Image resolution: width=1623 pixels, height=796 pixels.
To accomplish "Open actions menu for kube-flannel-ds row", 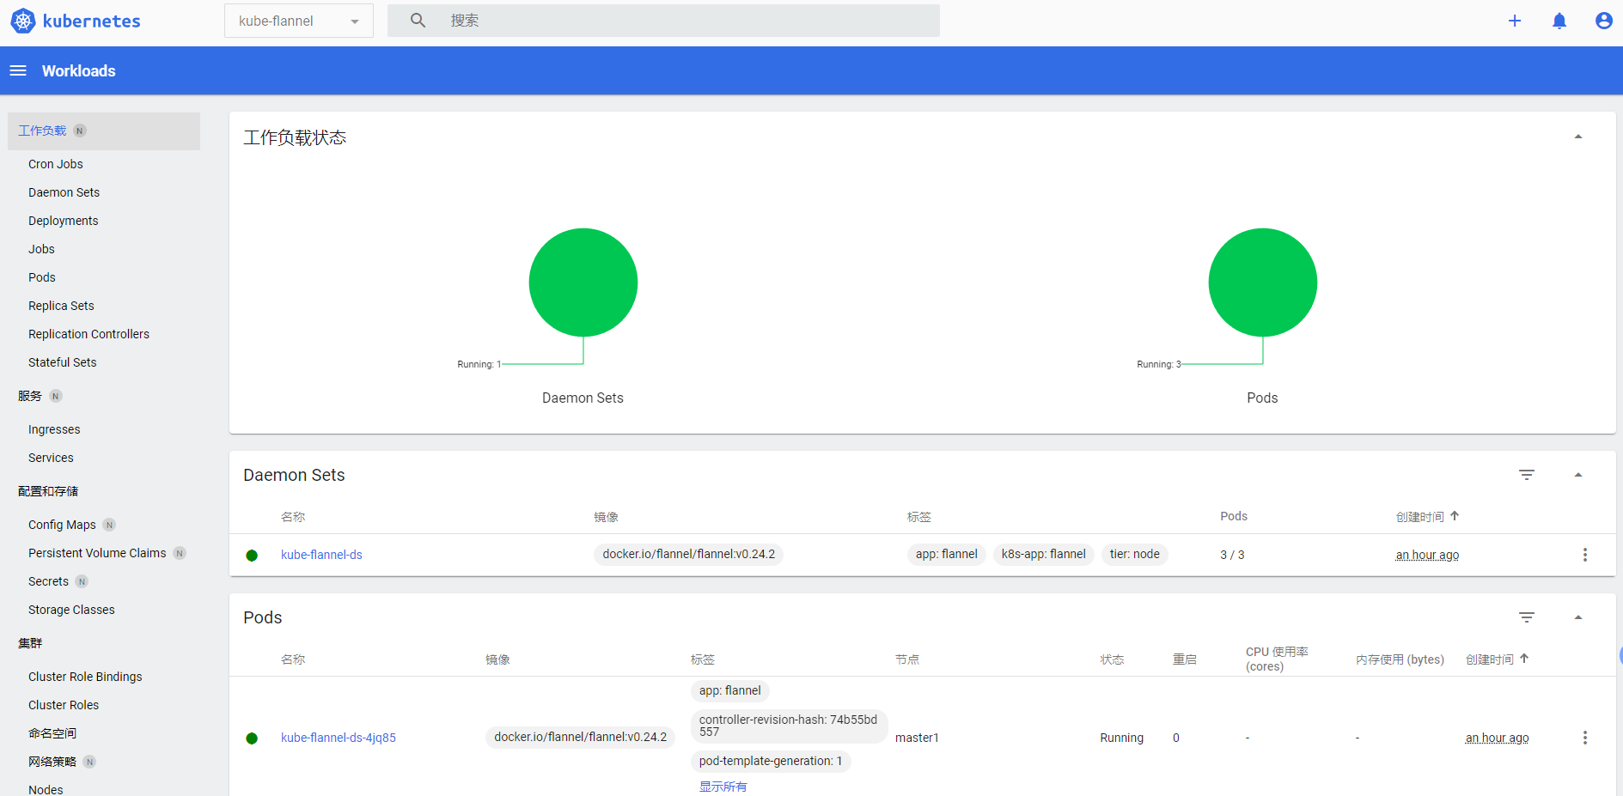I will (1585, 555).
